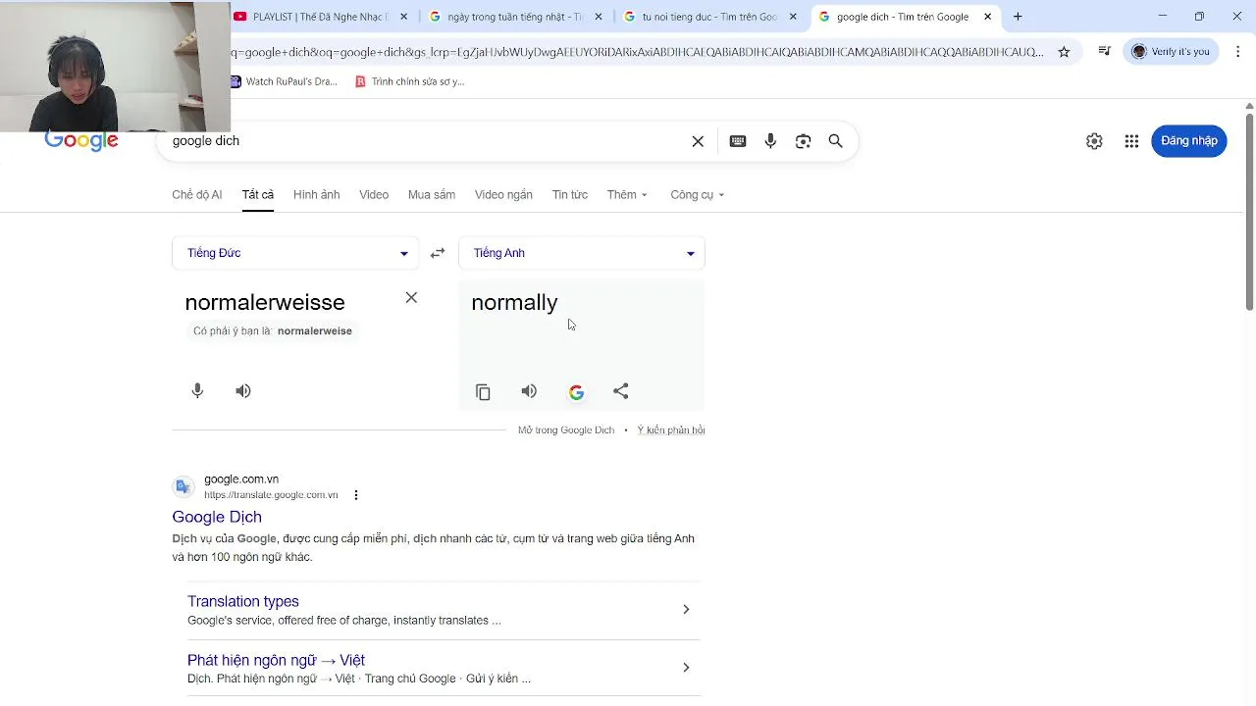Image resolution: width=1256 pixels, height=706 pixels.
Task: Click the translated word normally
Action: [514, 303]
